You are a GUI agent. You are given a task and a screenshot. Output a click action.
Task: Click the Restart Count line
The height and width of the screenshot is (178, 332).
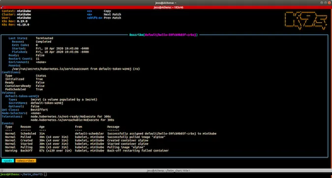[24, 59]
